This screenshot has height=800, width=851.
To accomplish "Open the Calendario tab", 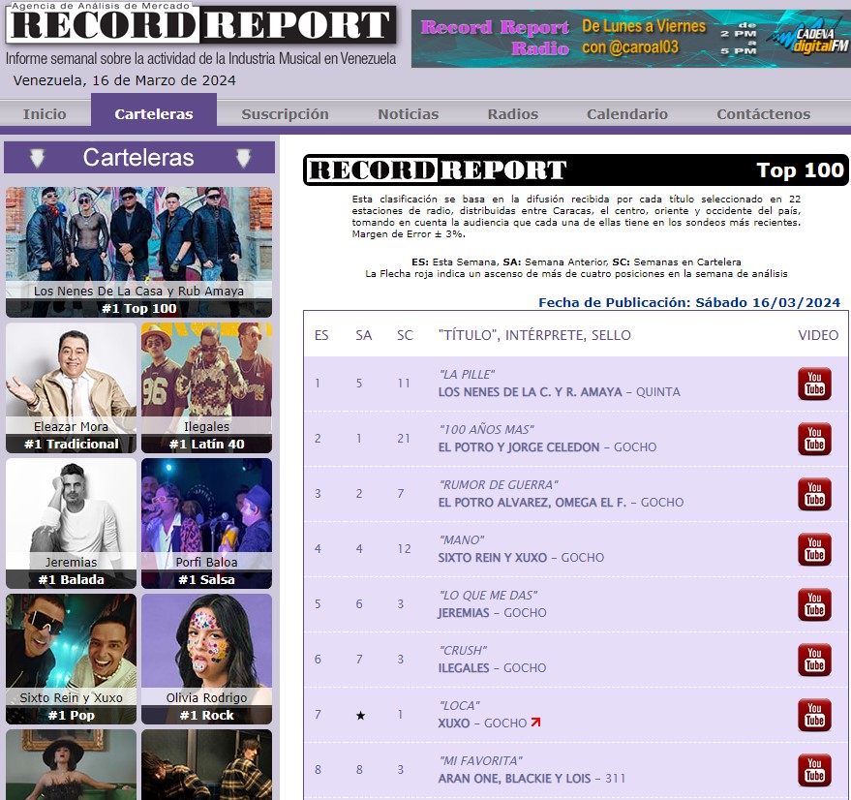I will click(x=626, y=114).
